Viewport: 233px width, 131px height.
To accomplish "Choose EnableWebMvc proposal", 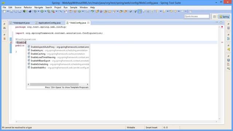I will 58,68.
